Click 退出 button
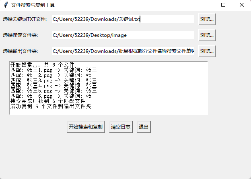Viewport: 251px width, 179px height. (144, 127)
